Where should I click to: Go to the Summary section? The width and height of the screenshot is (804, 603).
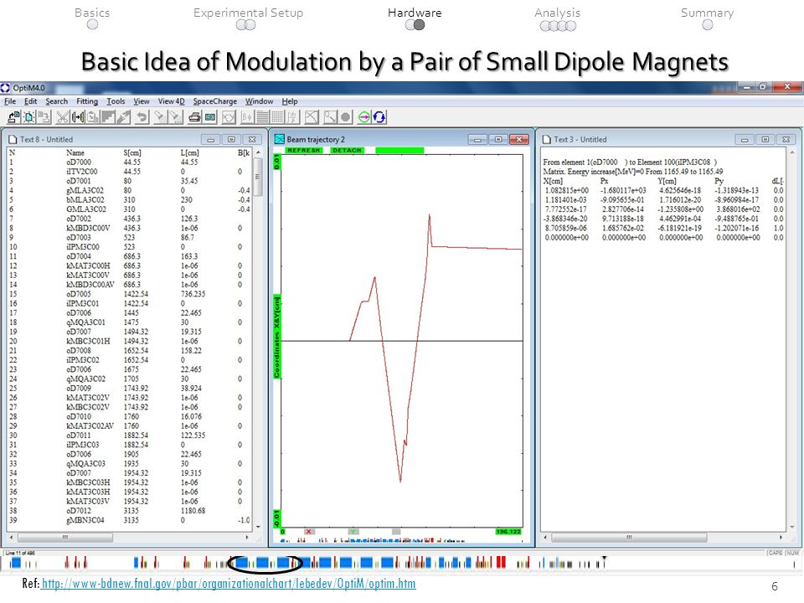coord(707,13)
